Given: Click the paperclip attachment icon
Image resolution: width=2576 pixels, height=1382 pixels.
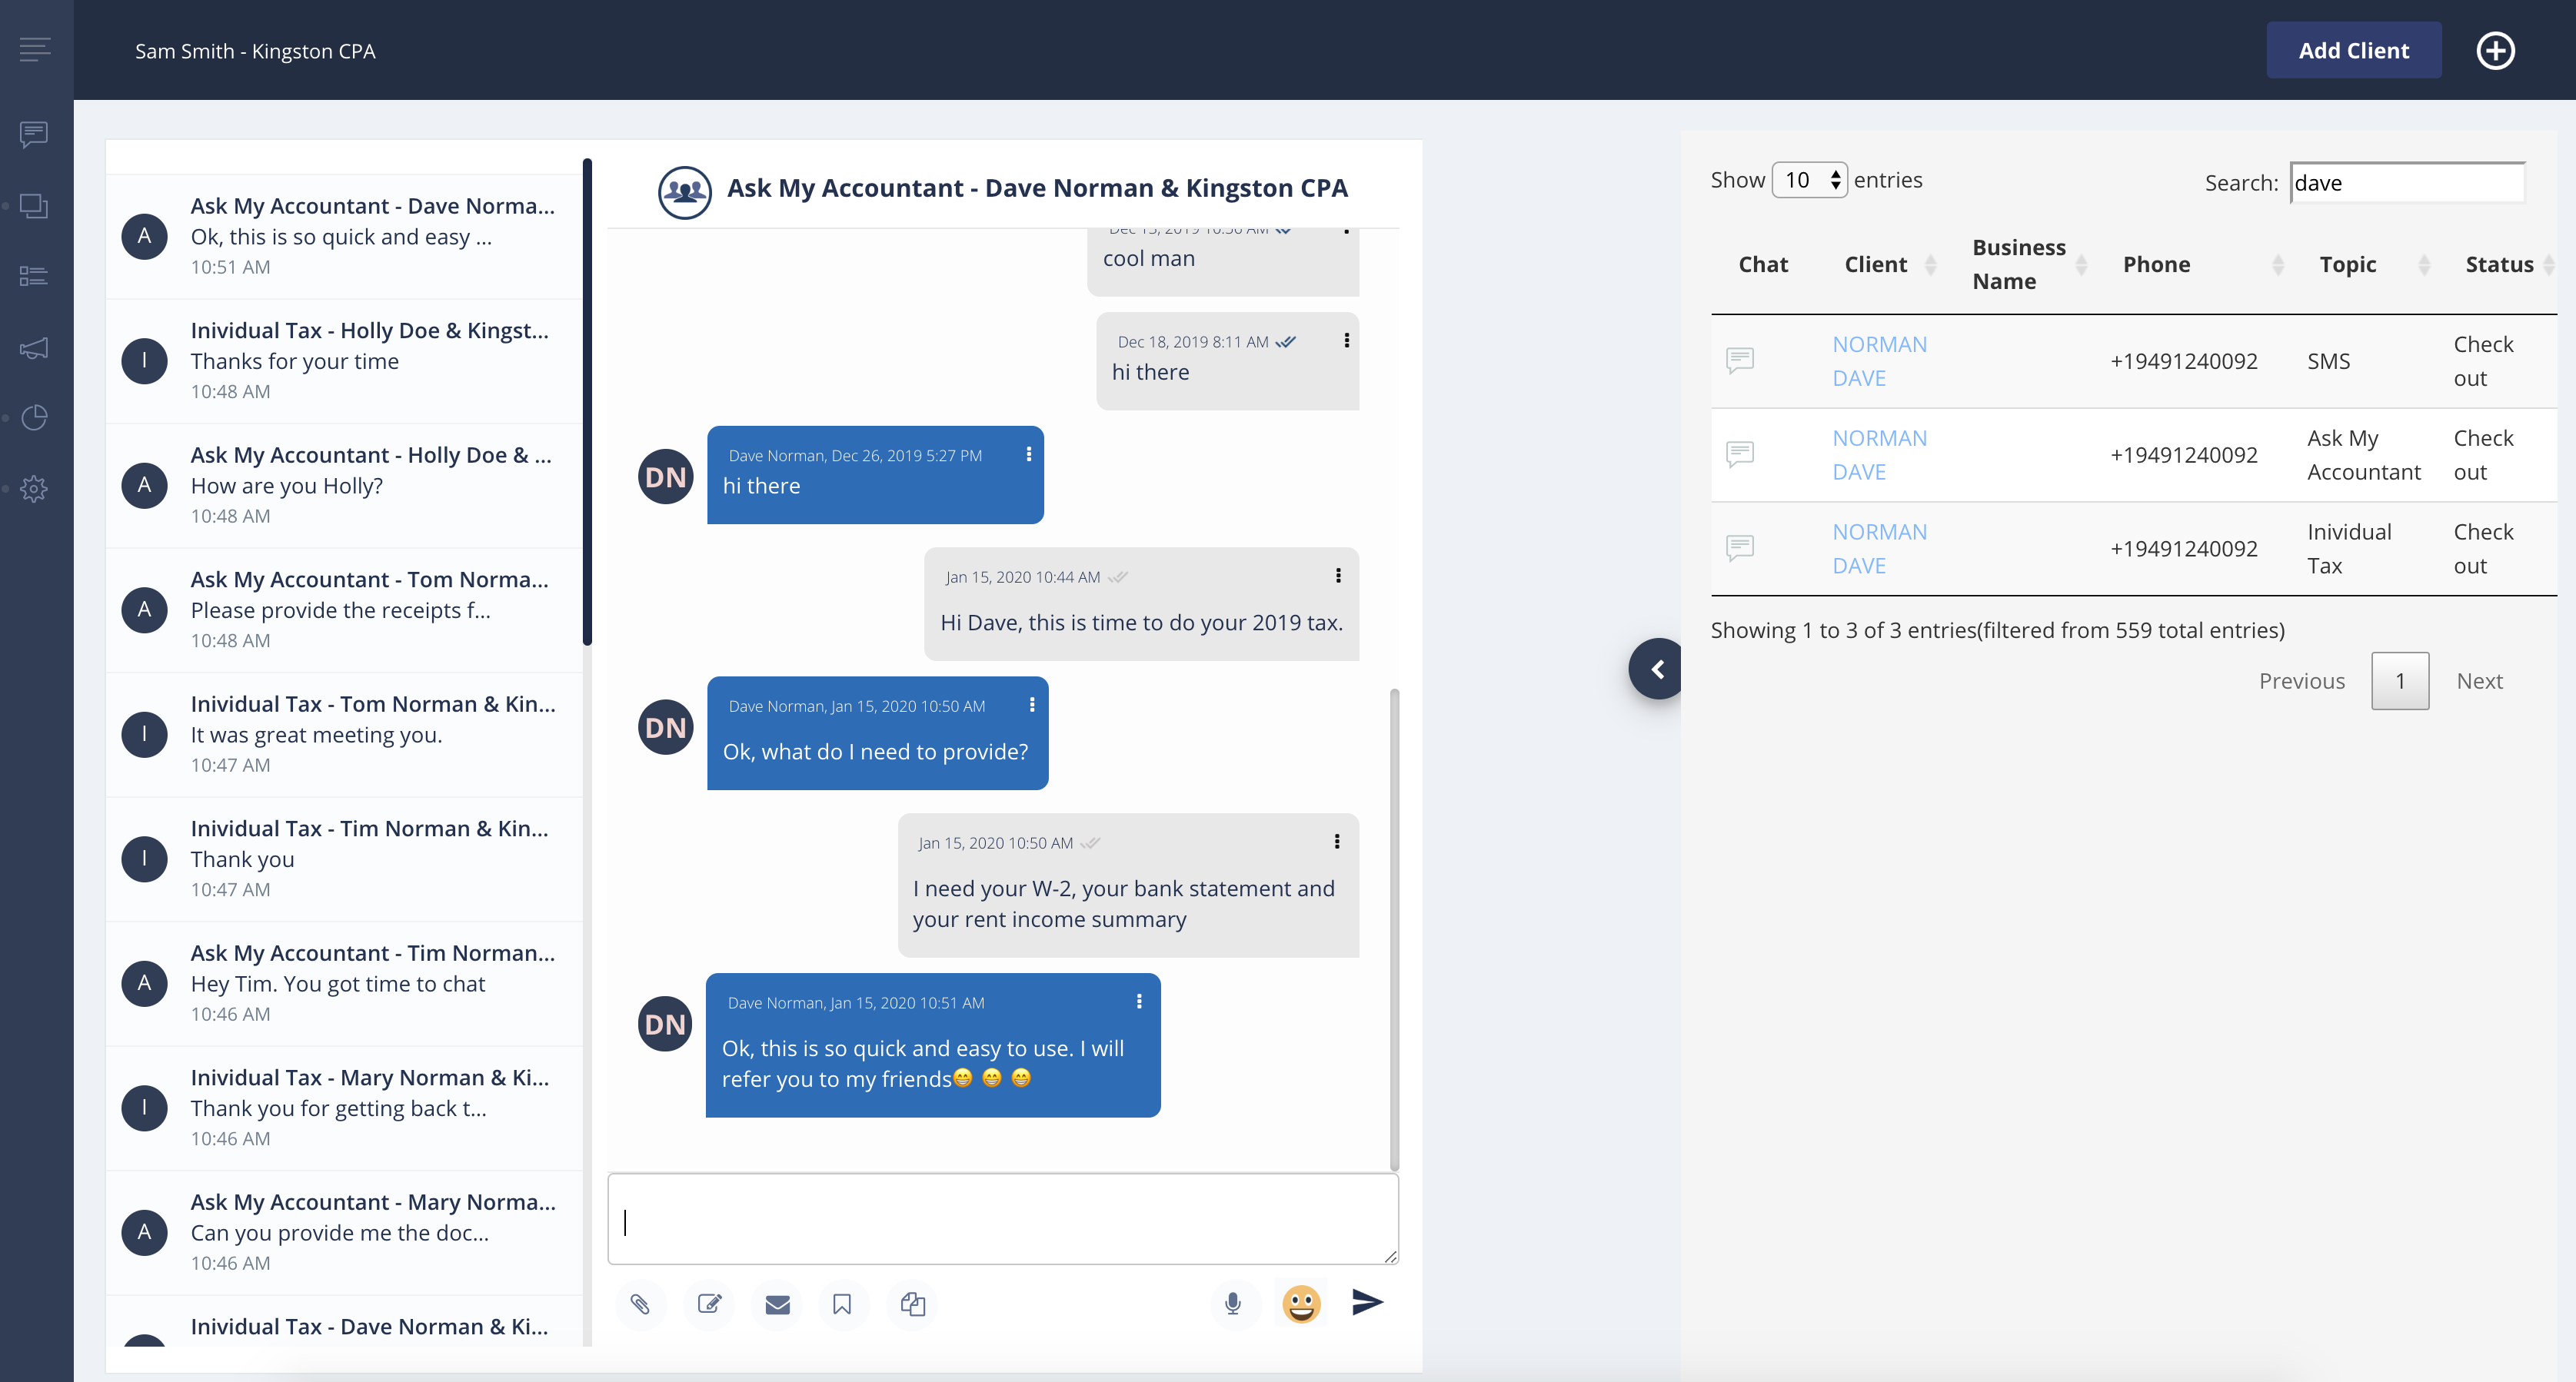Looking at the screenshot, I should [640, 1304].
